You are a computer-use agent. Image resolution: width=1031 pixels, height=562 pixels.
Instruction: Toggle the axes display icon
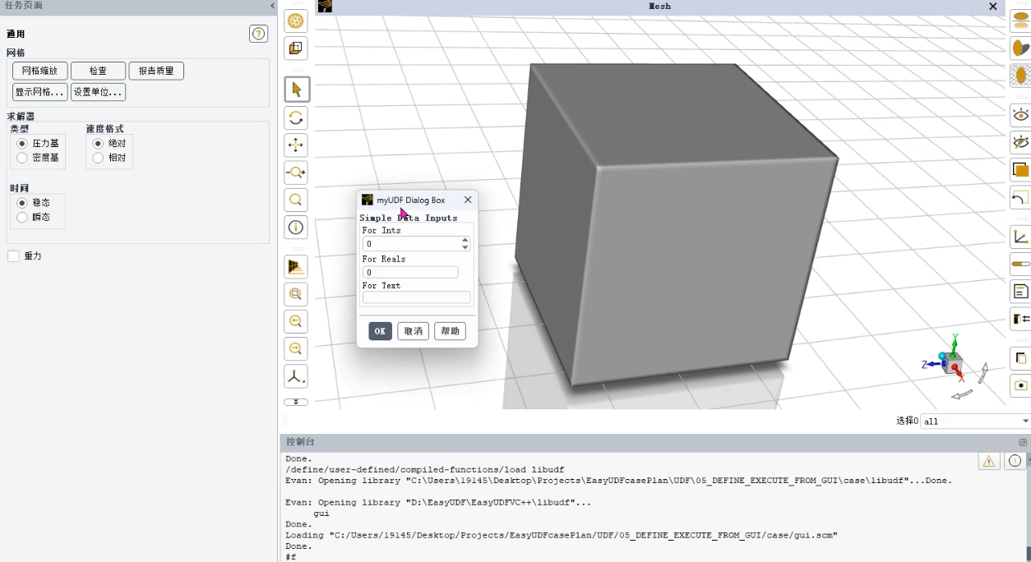pyautogui.click(x=1021, y=237)
